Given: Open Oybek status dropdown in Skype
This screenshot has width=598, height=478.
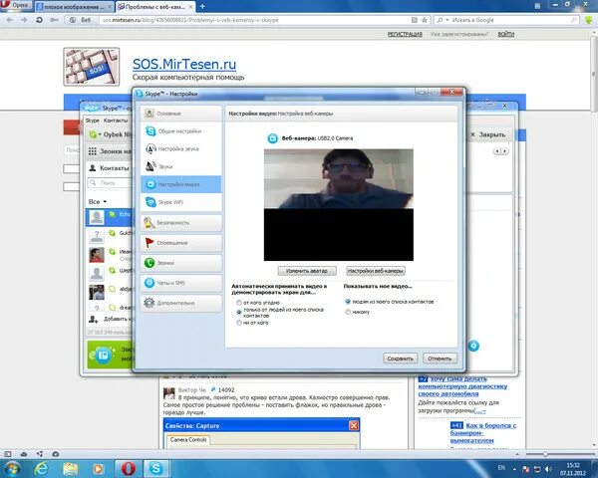Looking at the screenshot, I should coord(94,134).
